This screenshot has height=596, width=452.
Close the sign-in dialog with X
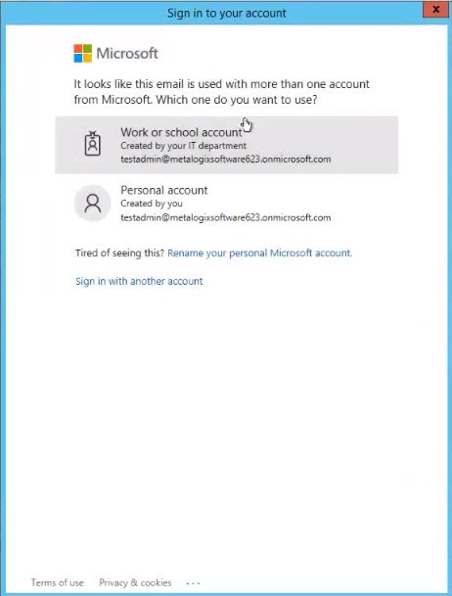[435, 10]
